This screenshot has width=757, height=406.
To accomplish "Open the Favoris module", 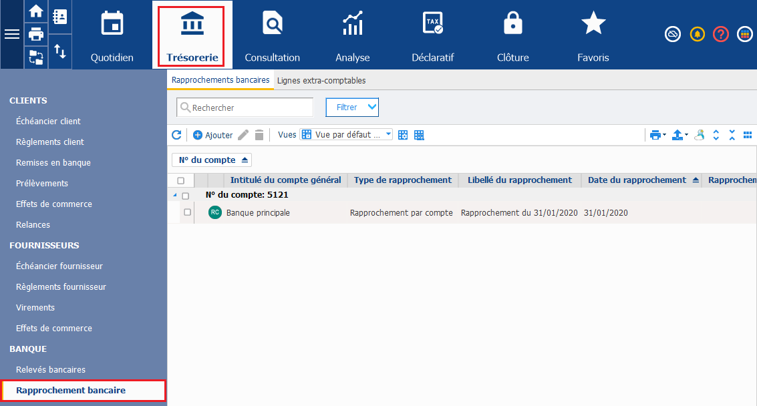I will click(x=593, y=35).
